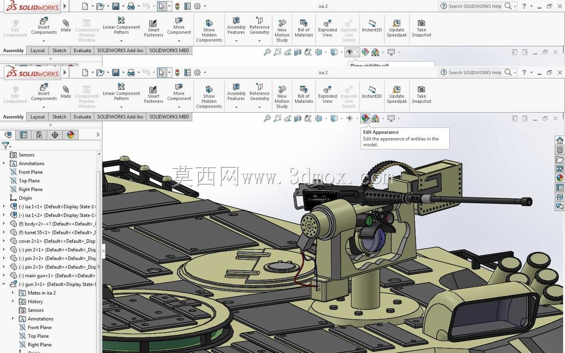Image resolution: width=565 pixels, height=353 pixels.
Task: Switch to the Evaluate tab in the background window
Action: point(82,51)
